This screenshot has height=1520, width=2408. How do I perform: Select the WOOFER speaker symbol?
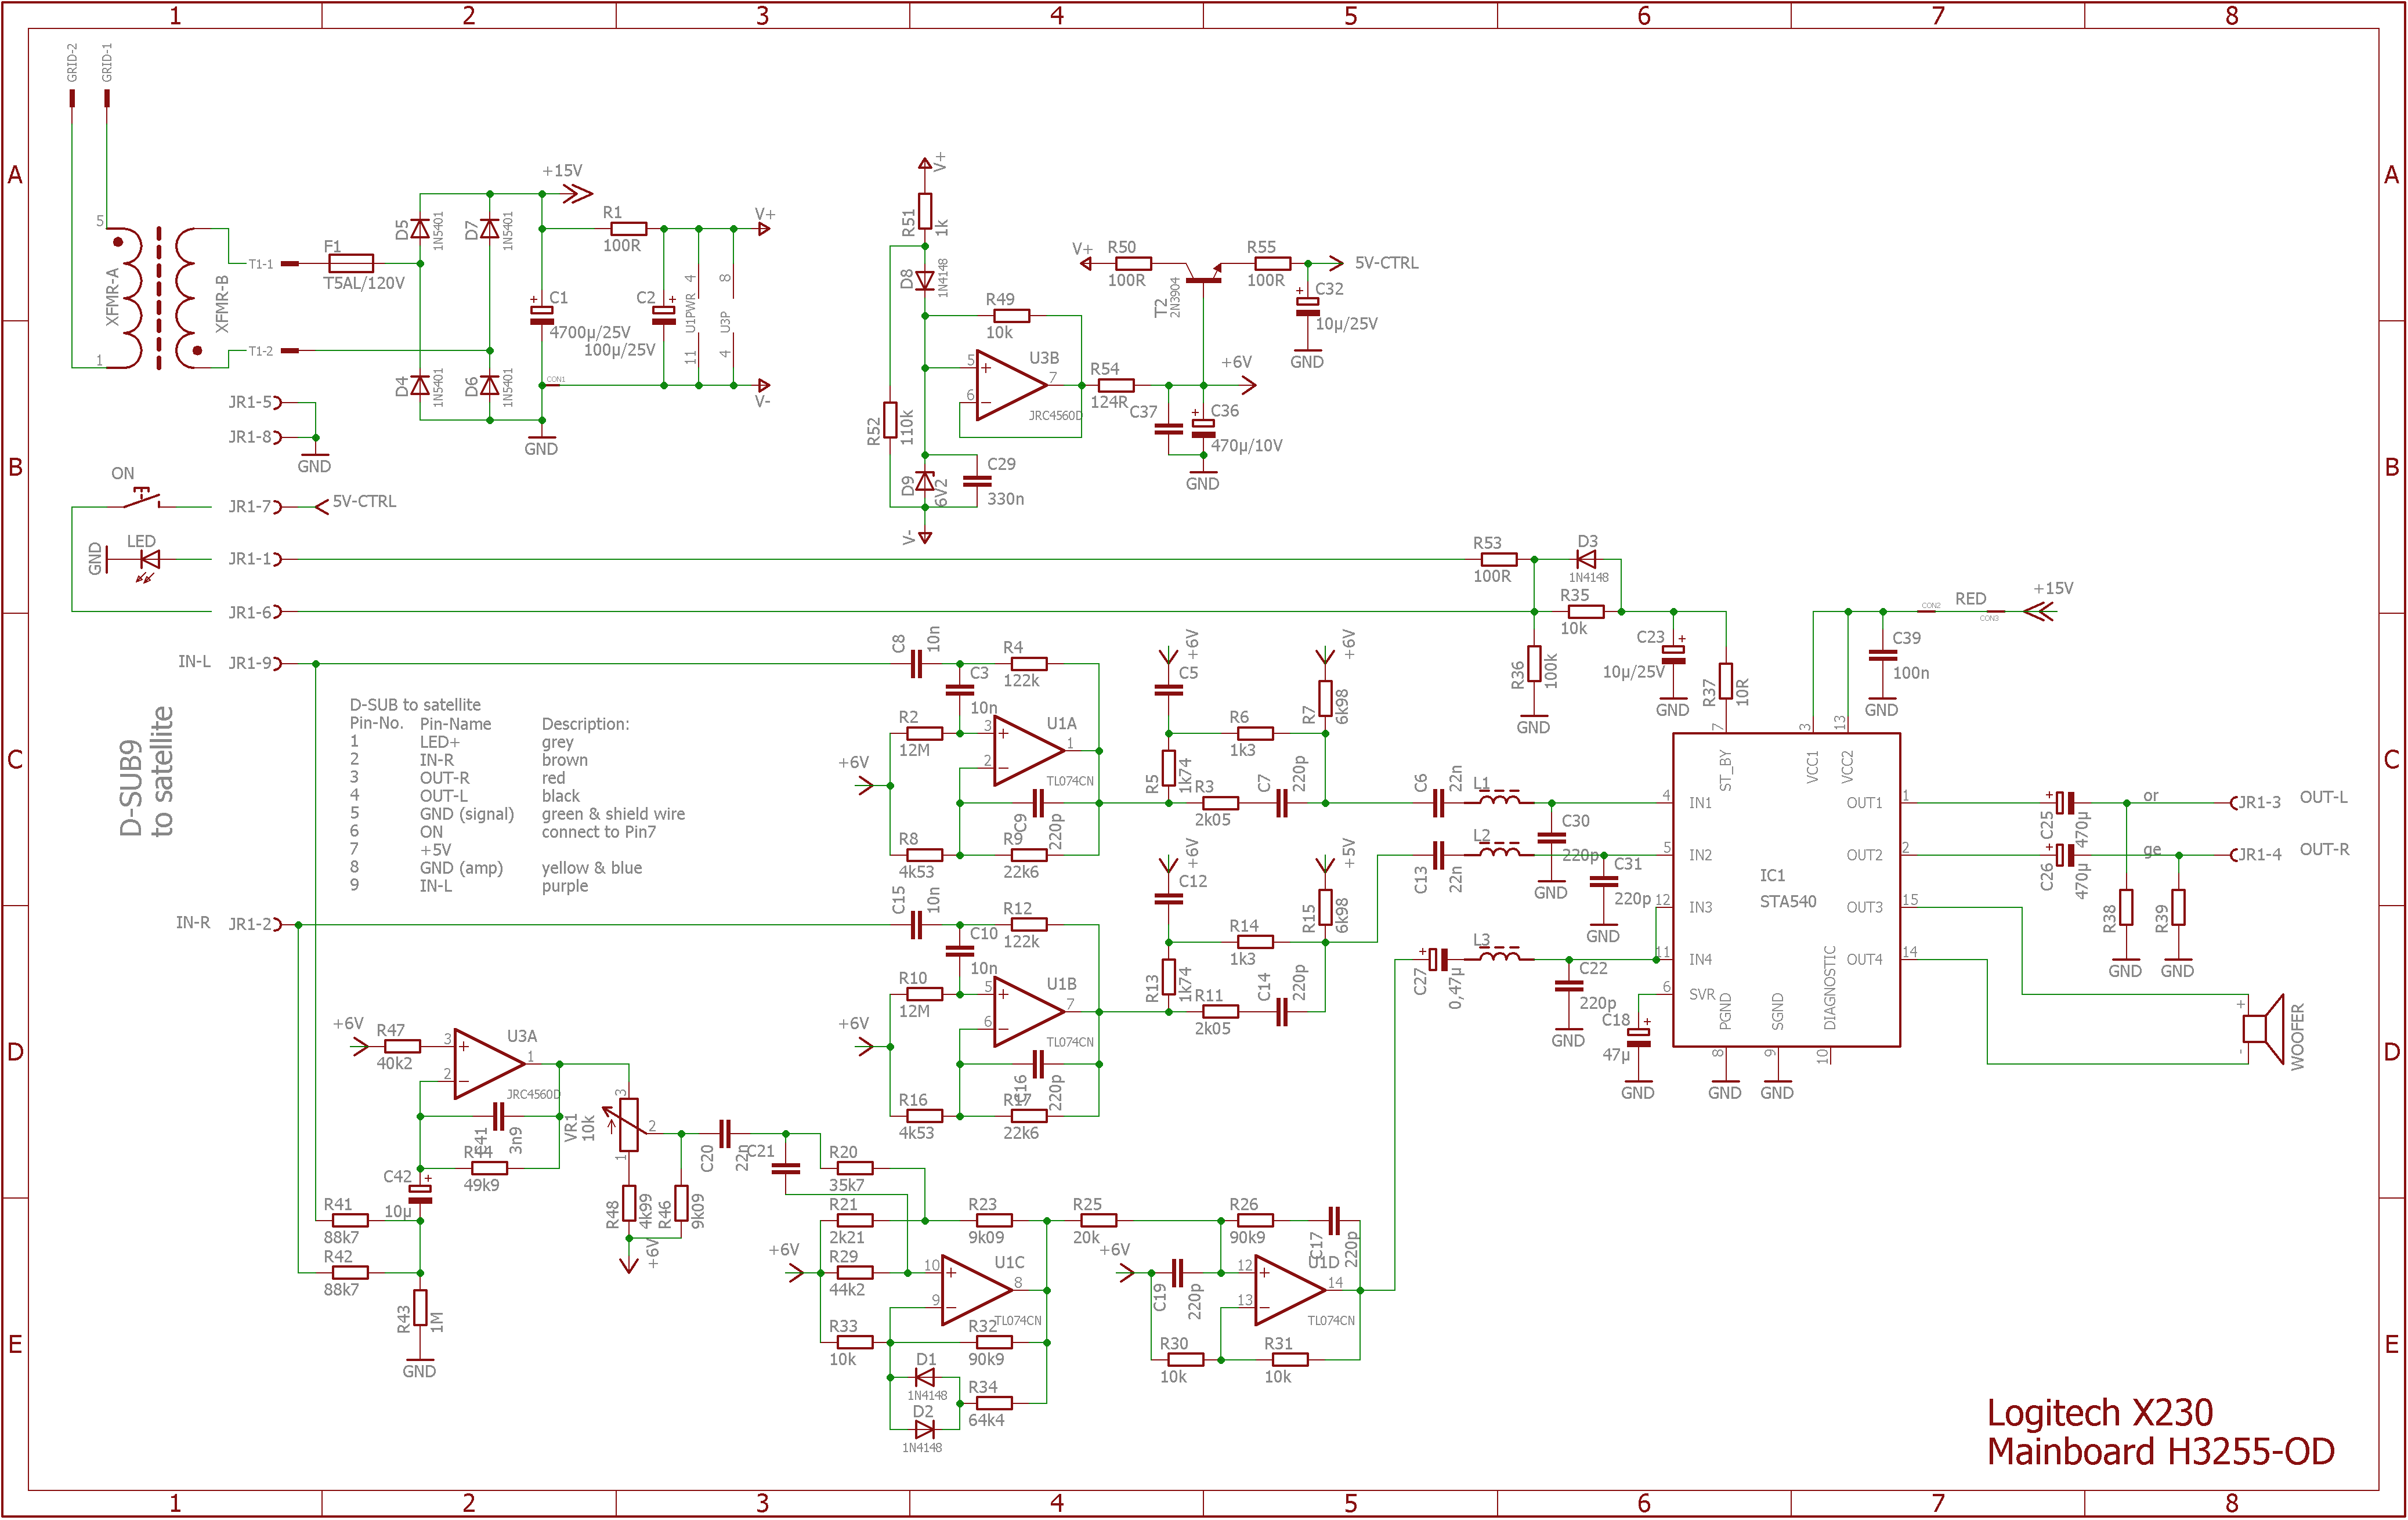2264,1029
